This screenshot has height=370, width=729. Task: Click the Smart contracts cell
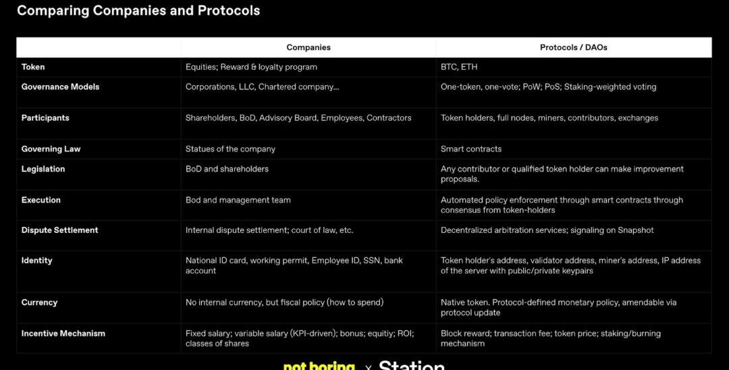click(x=471, y=149)
